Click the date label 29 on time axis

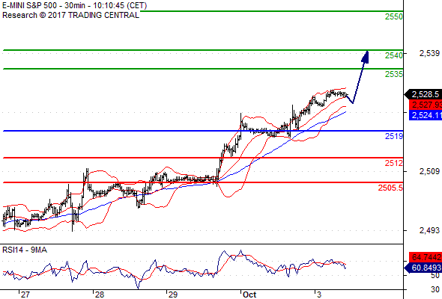tap(173, 295)
